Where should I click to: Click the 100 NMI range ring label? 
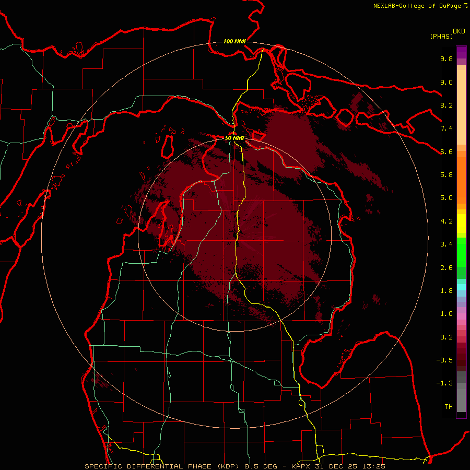click(x=234, y=41)
